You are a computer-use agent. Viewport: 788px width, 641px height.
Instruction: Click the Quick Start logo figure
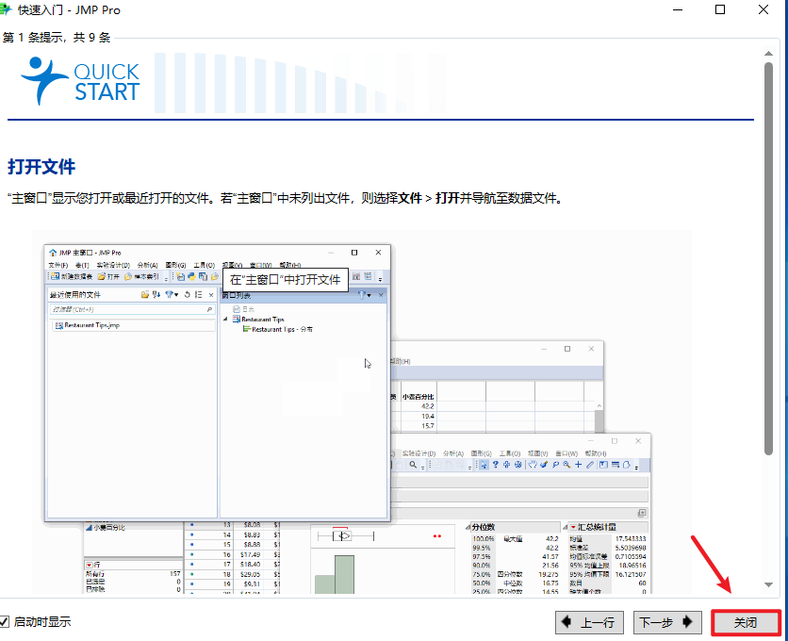click(x=44, y=80)
